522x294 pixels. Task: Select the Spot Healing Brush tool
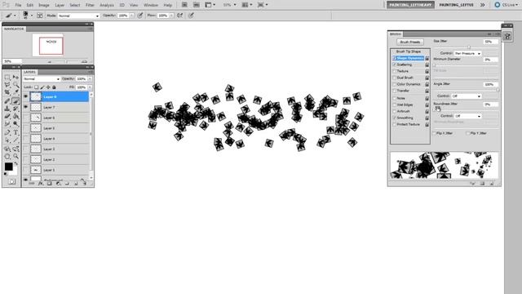(x=7, y=100)
